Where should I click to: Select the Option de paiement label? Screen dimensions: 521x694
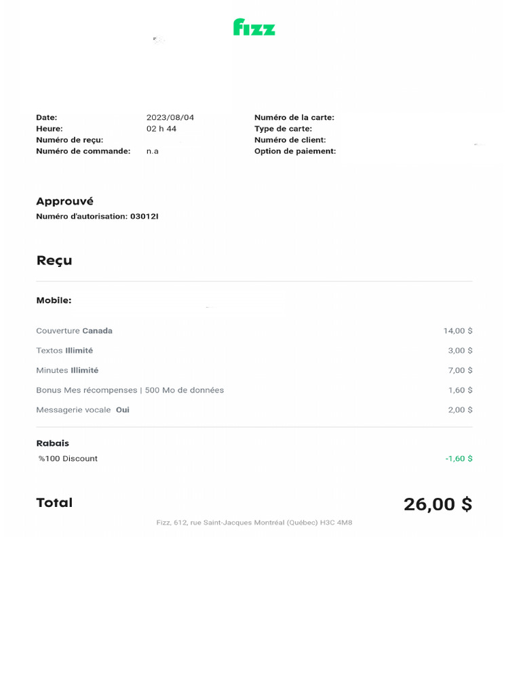pos(295,151)
